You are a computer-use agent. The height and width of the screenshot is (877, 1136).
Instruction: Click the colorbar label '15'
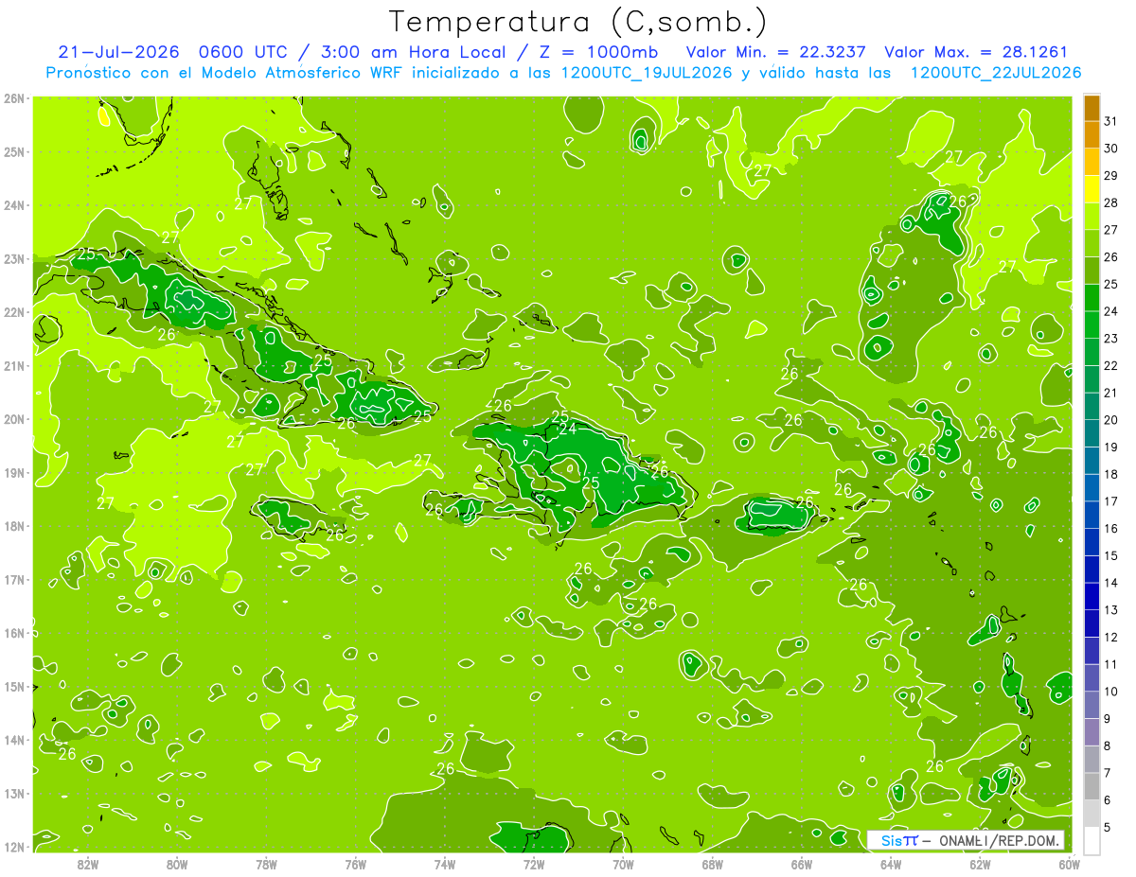click(x=1110, y=555)
